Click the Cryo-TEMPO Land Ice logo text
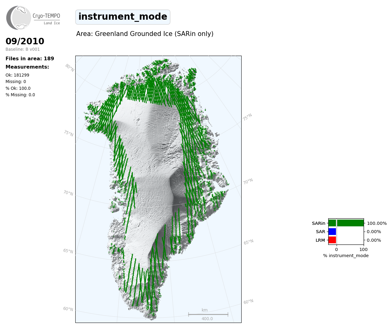 pyautogui.click(x=46, y=18)
